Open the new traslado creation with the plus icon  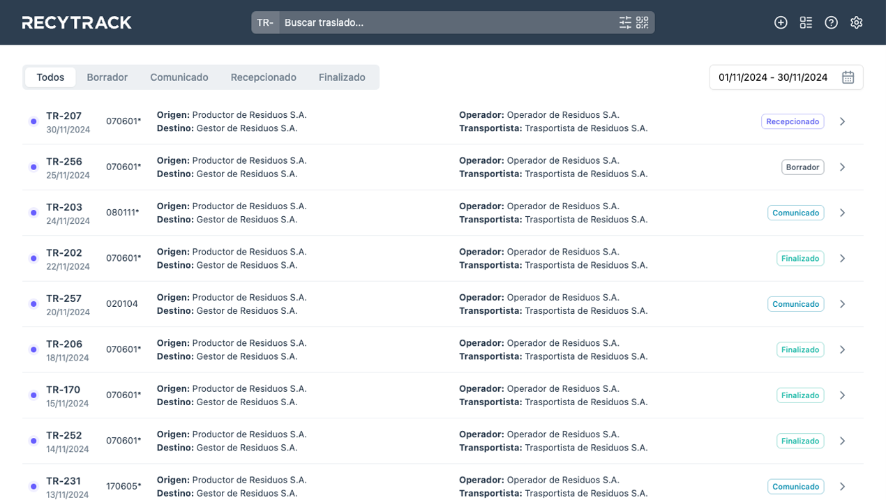[x=781, y=22]
